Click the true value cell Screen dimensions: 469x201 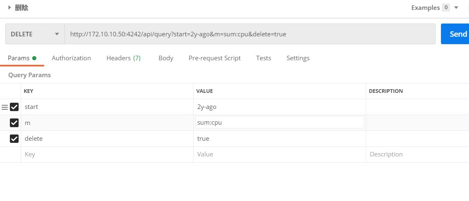click(x=280, y=139)
